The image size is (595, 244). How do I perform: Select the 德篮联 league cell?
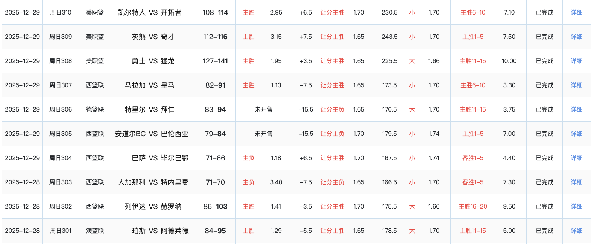point(95,109)
